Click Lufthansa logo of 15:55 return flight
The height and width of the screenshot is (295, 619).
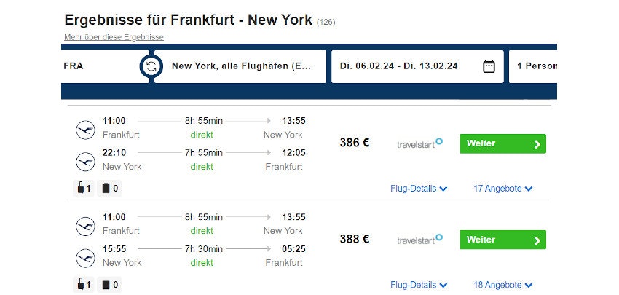(86, 257)
